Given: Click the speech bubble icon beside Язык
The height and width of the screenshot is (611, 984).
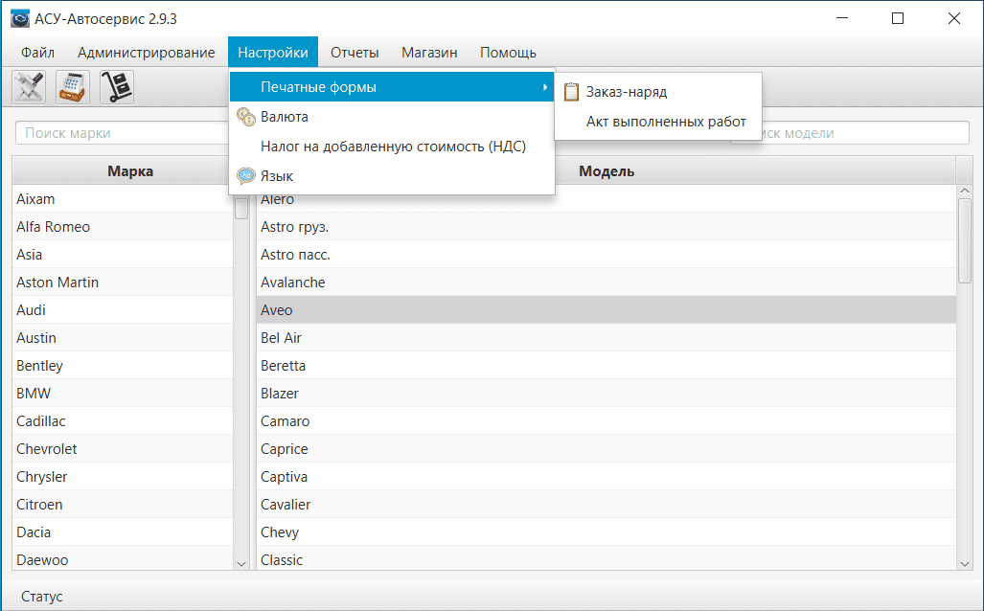Looking at the screenshot, I should tap(246, 176).
